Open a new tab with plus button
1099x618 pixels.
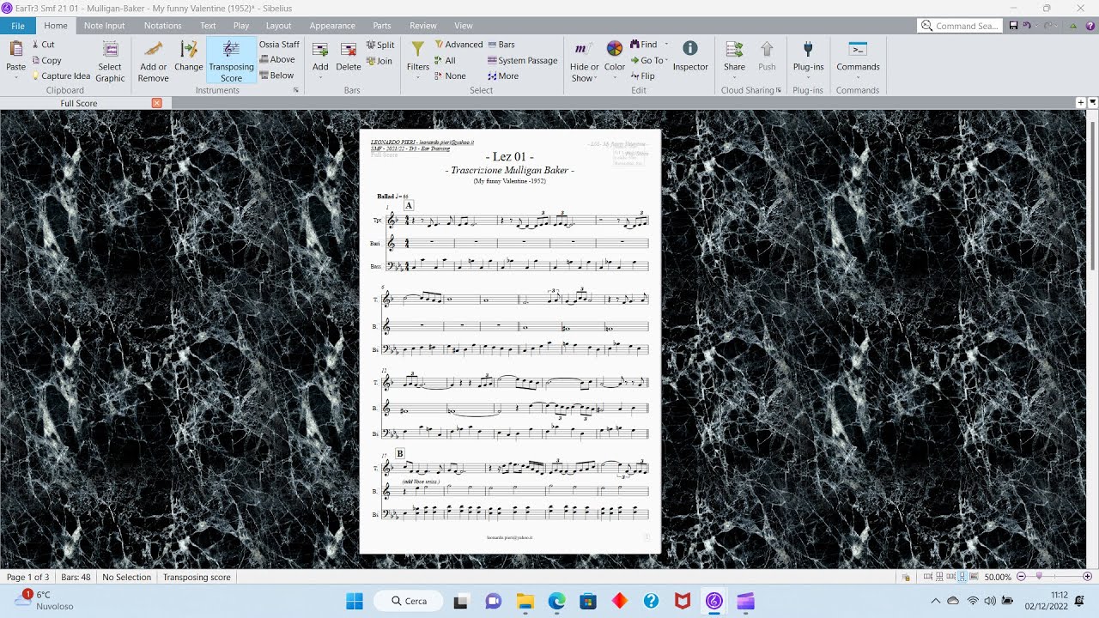click(x=1081, y=103)
